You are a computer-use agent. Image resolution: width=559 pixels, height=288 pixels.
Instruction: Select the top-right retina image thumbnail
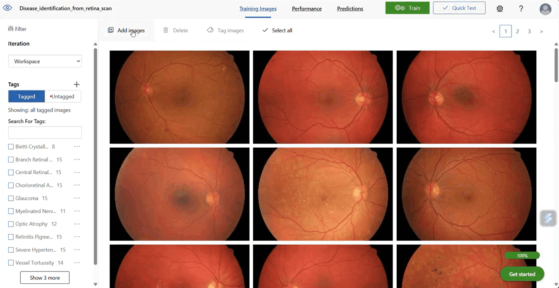(466, 97)
